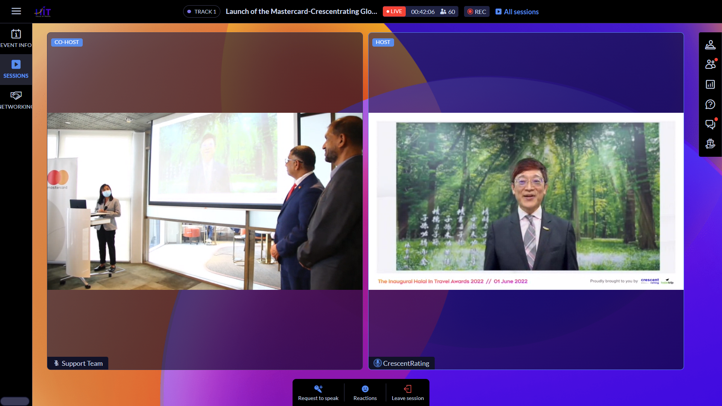
Task: Click the session title text
Action: pyautogui.click(x=301, y=12)
